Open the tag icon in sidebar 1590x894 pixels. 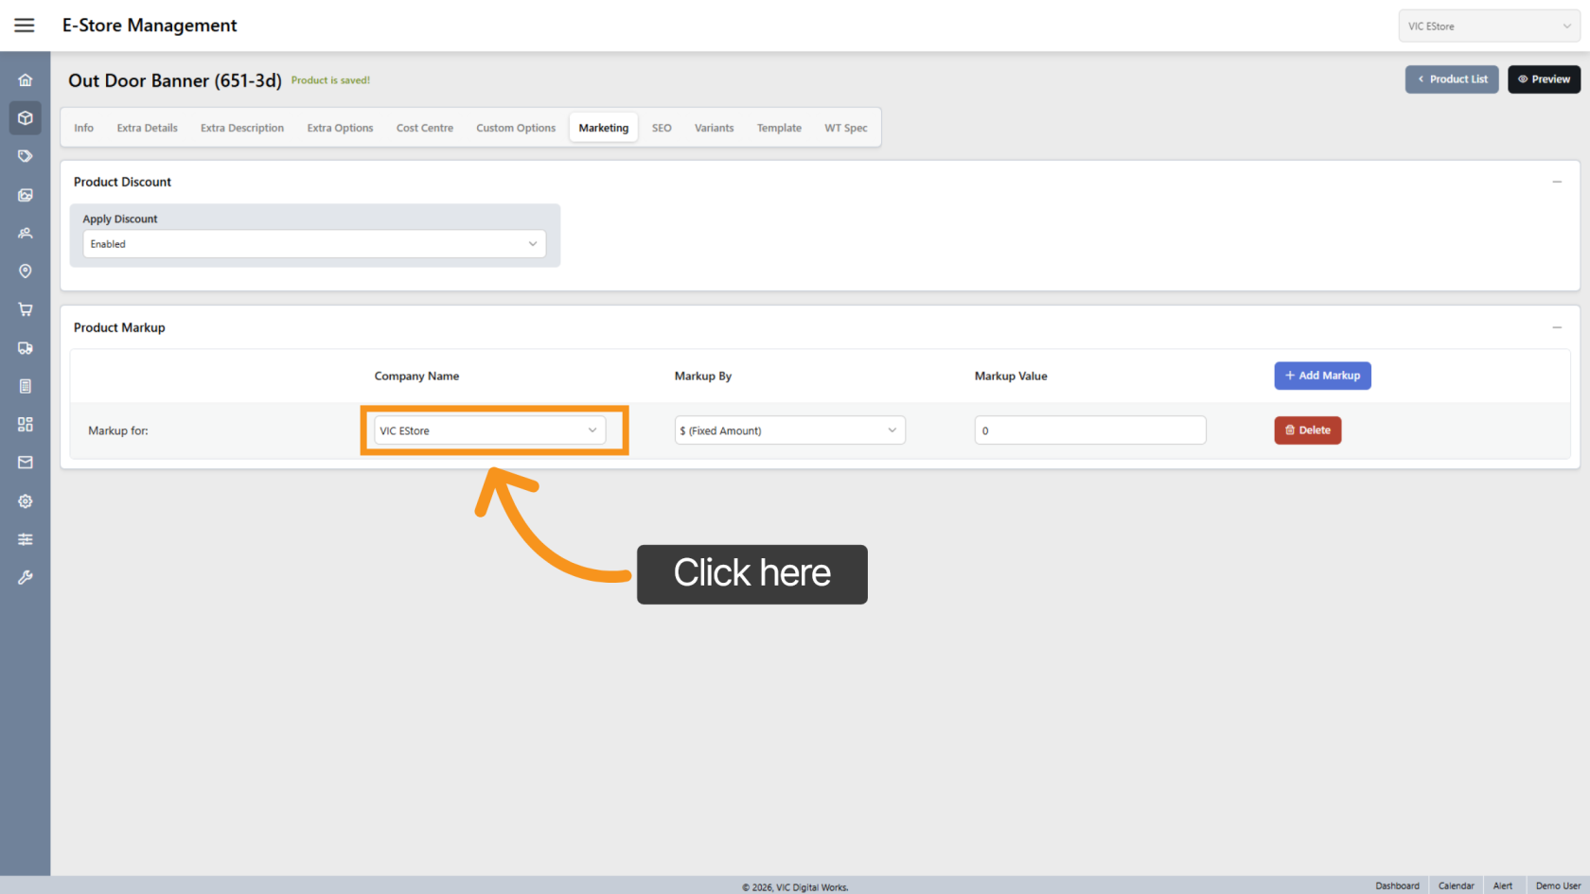coord(26,156)
